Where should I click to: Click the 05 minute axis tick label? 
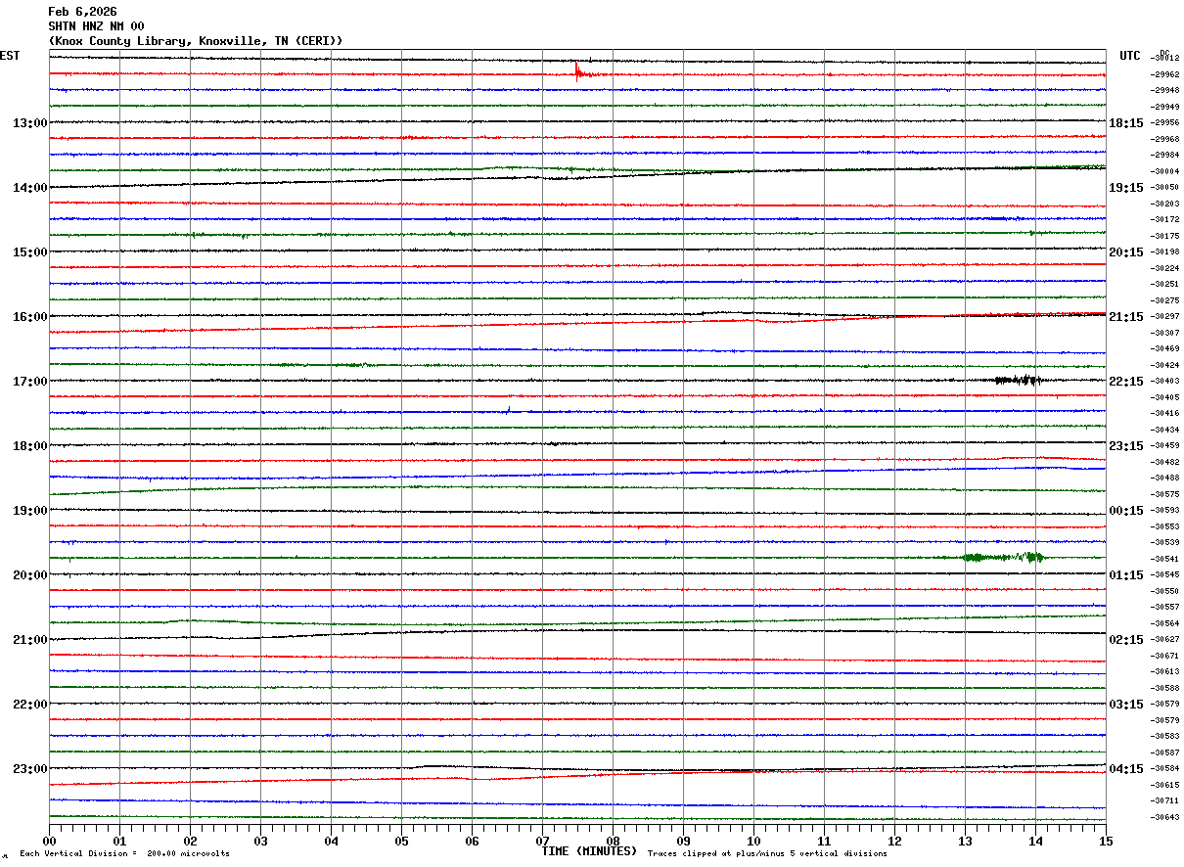(x=401, y=841)
